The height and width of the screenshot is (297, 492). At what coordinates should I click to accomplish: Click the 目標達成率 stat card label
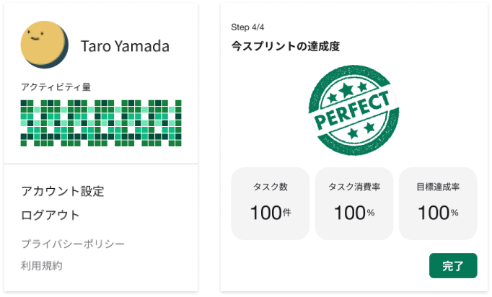[x=438, y=187]
